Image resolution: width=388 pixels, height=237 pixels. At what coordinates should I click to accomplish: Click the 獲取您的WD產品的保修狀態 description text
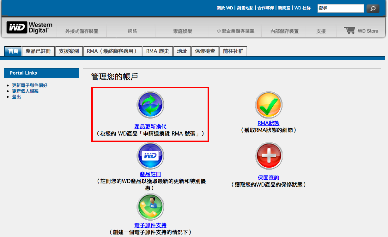click(x=269, y=184)
